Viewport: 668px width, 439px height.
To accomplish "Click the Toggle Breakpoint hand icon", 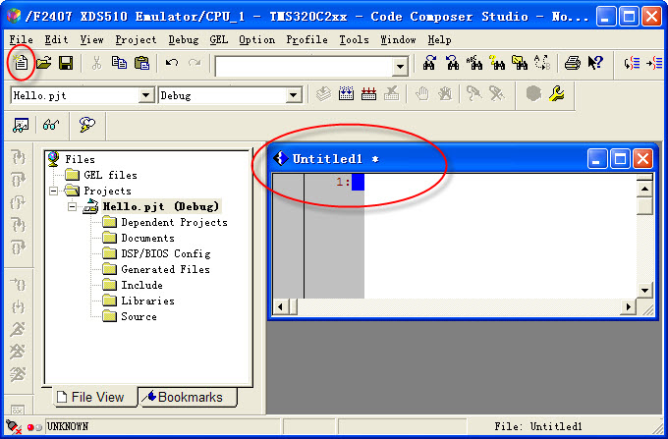I will tap(422, 93).
